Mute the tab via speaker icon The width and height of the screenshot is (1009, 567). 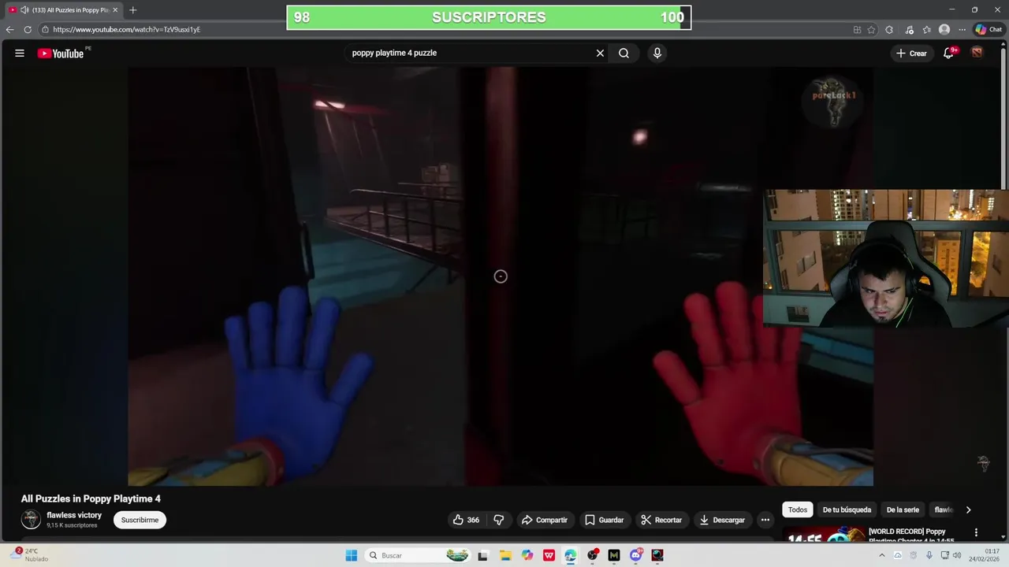pos(24,10)
